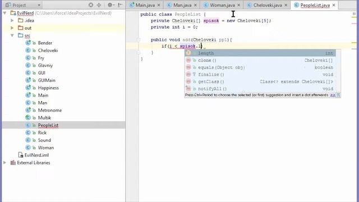Click the pi icon in completion popup
This screenshot has width=359, height=202.
(338, 95)
